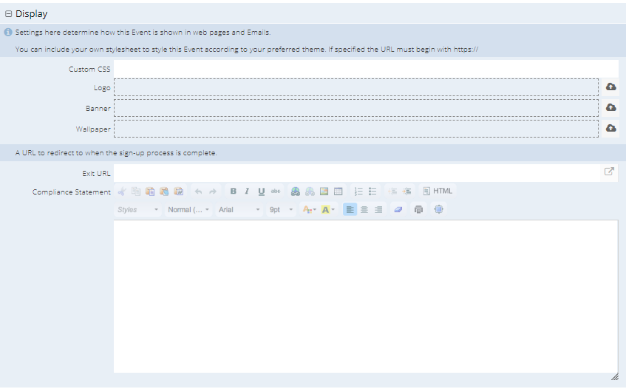Toggle center text alignment
This screenshot has width=626, height=389.
364,210
